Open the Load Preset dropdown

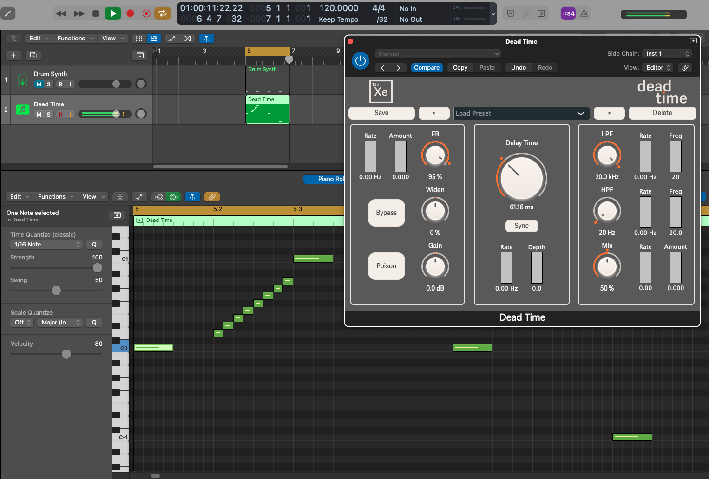(x=521, y=113)
